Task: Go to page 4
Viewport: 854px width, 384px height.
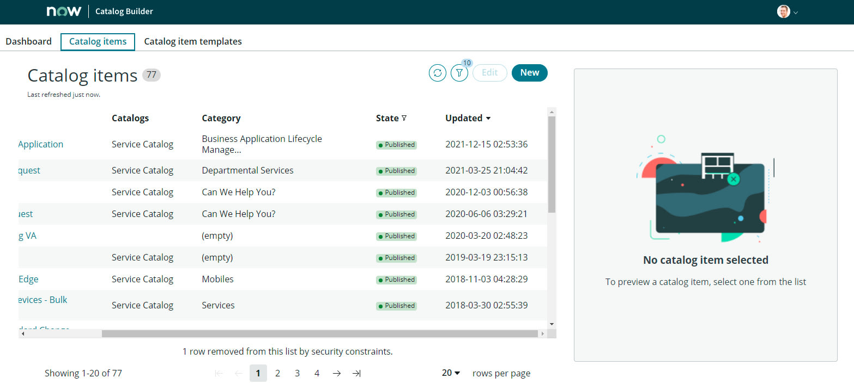Action: (x=317, y=373)
